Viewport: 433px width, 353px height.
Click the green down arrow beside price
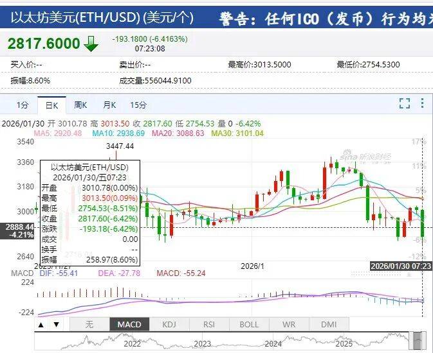pos(91,44)
